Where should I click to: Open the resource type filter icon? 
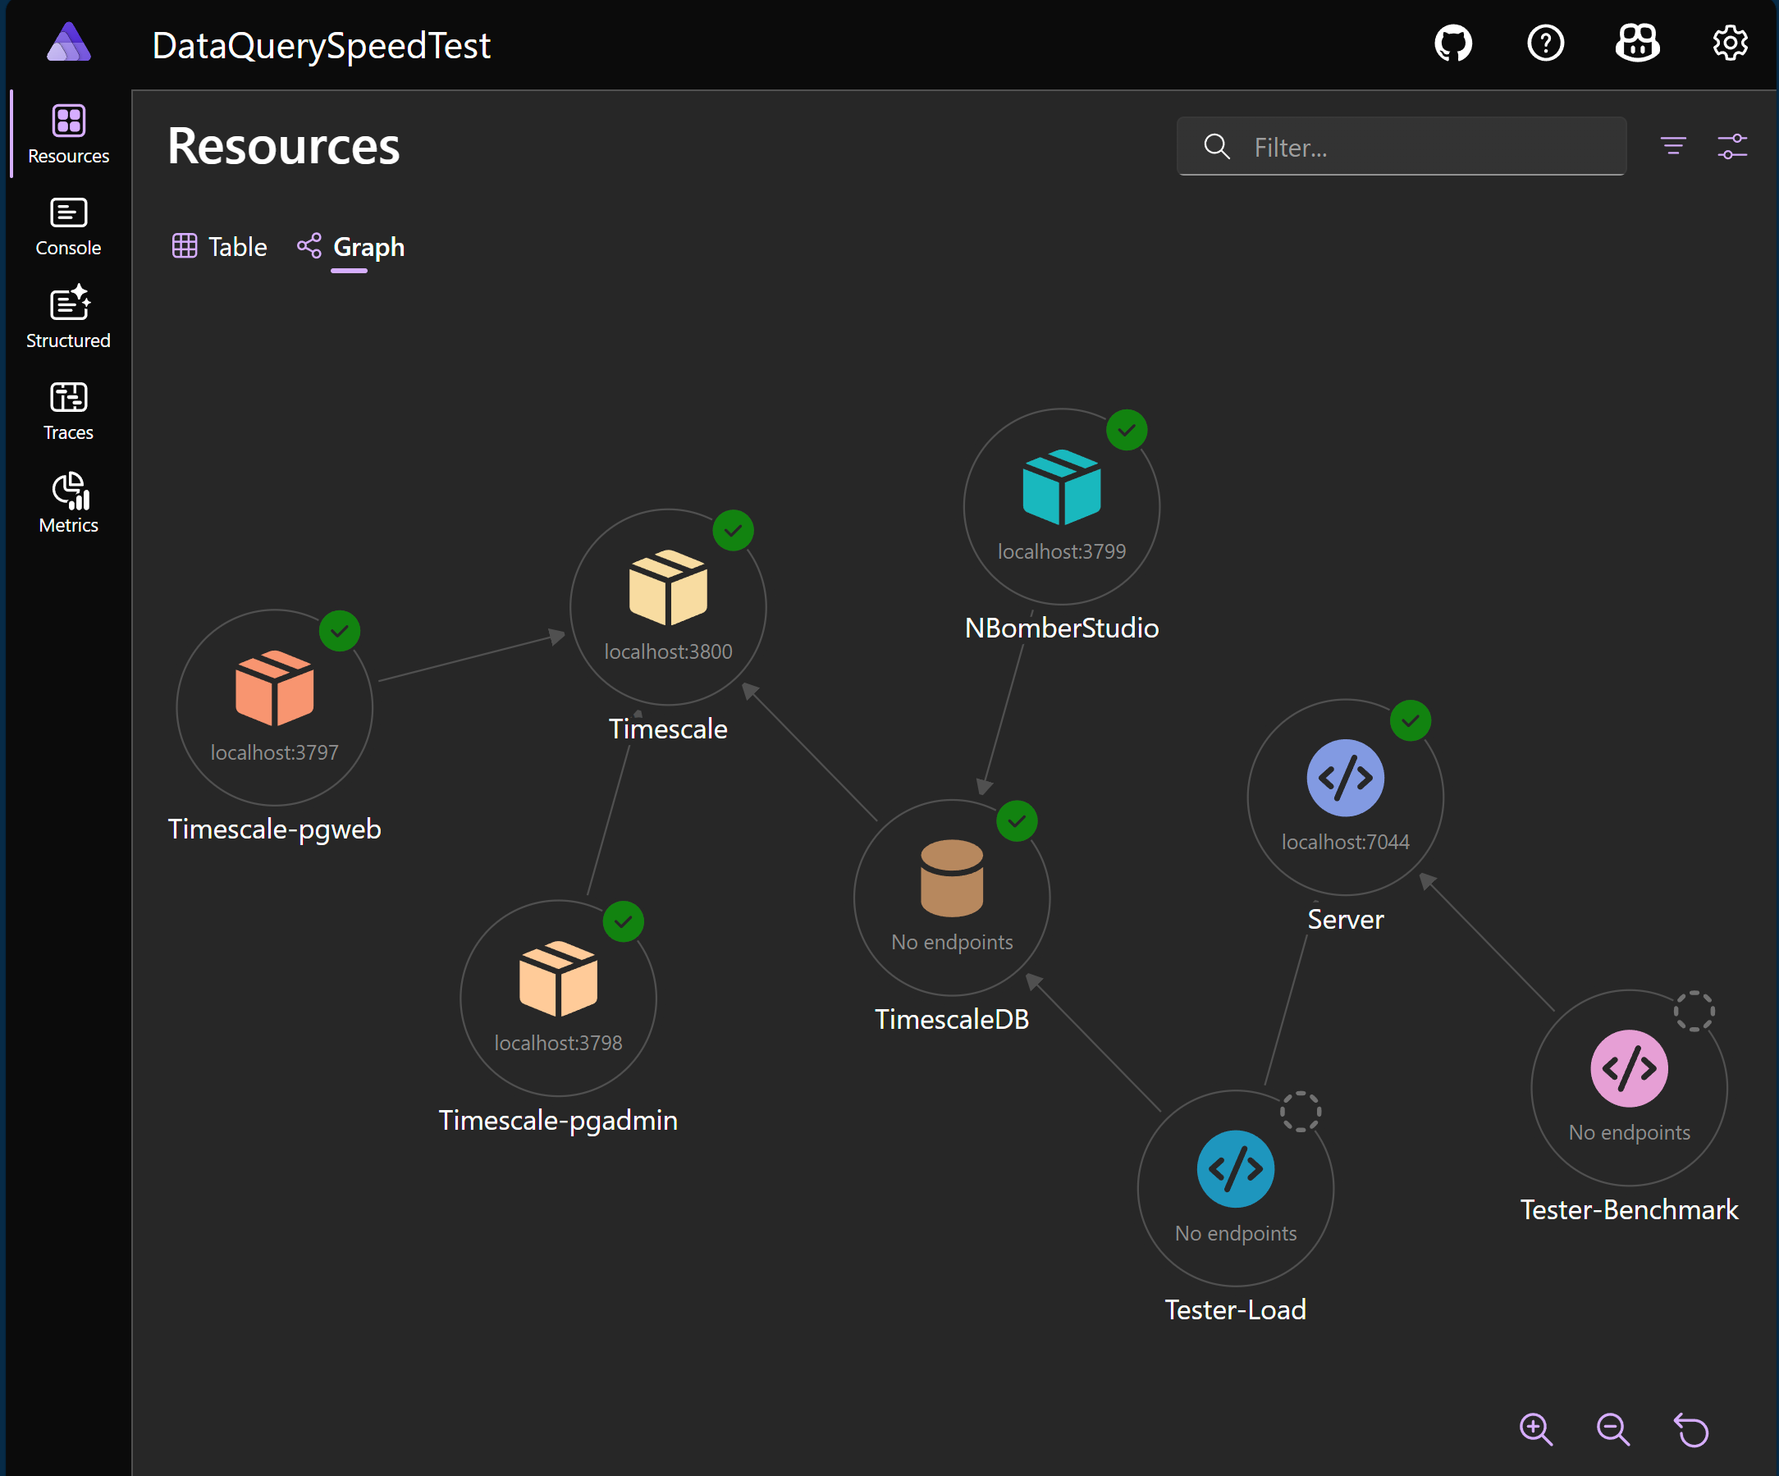click(1673, 147)
